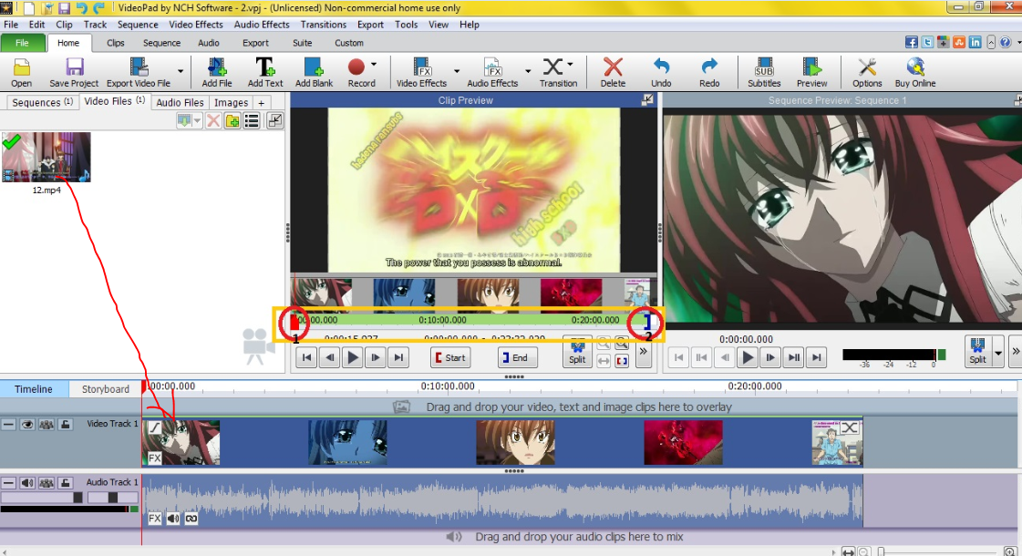
Task: Toggle the lock on Audio Track 1
Action: (65, 483)
